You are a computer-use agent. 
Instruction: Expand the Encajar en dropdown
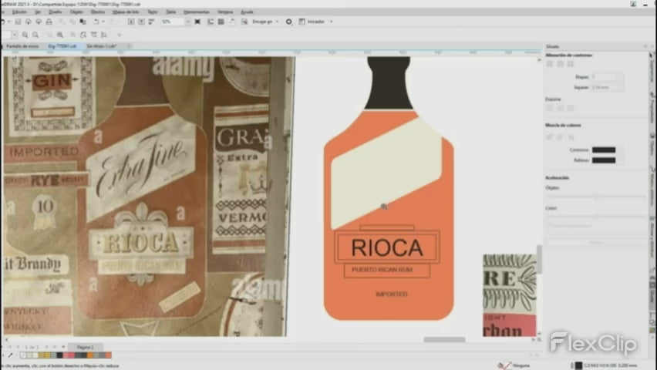click(277, 22)
